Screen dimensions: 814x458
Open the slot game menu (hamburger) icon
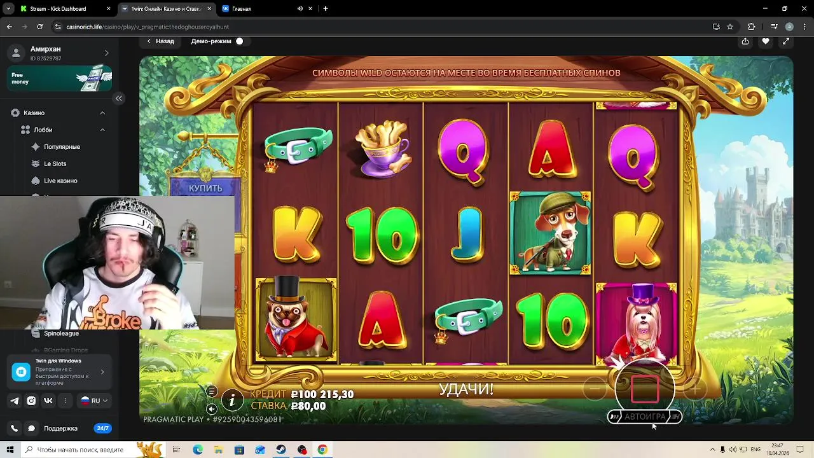coord(212,391)
